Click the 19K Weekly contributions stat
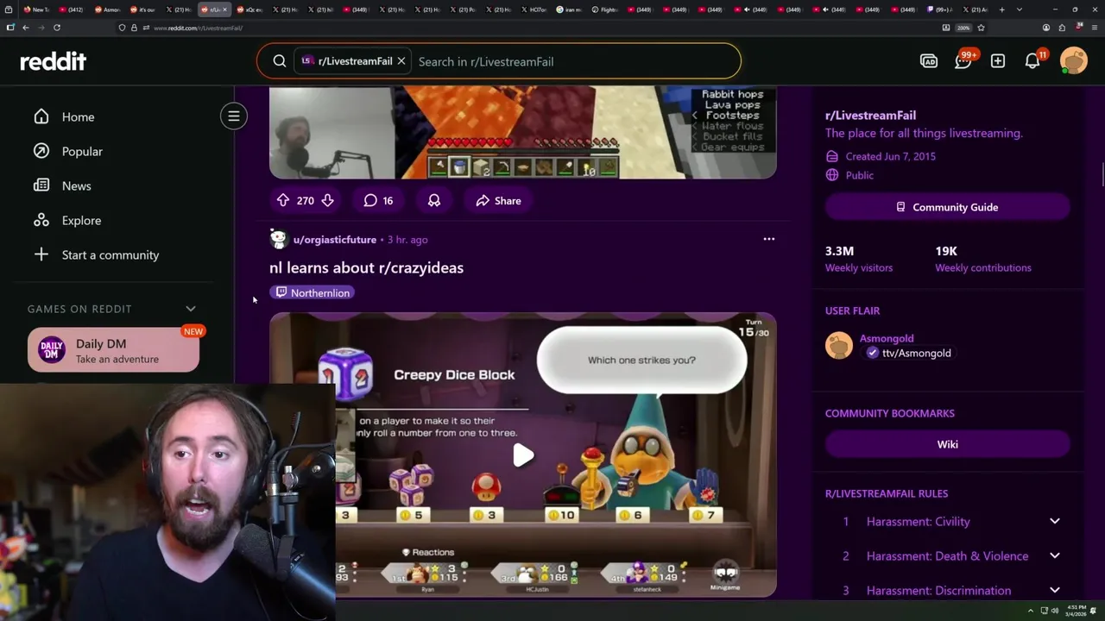Image resolution: width=1105 pixels, height=621 pixels. pyautogui.click(x=983, y=258)
